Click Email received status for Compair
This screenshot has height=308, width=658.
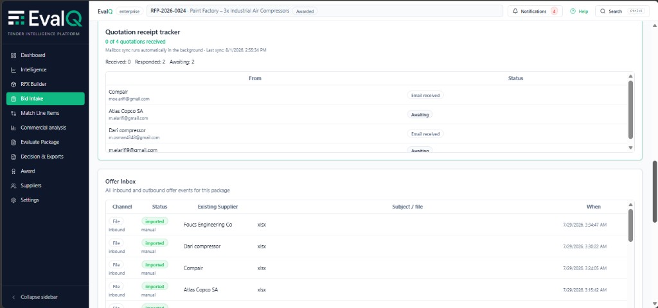(x=425, y=95)
